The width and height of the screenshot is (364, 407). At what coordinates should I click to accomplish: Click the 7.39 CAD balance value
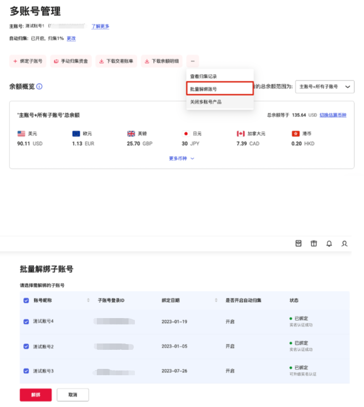248,143
